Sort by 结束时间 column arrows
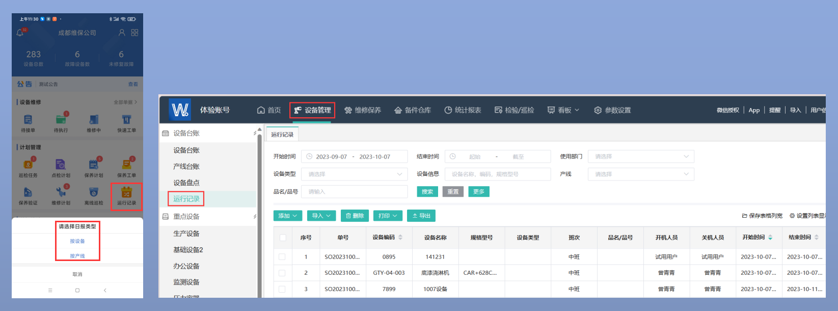838x311 pixels. pos(817,238)
